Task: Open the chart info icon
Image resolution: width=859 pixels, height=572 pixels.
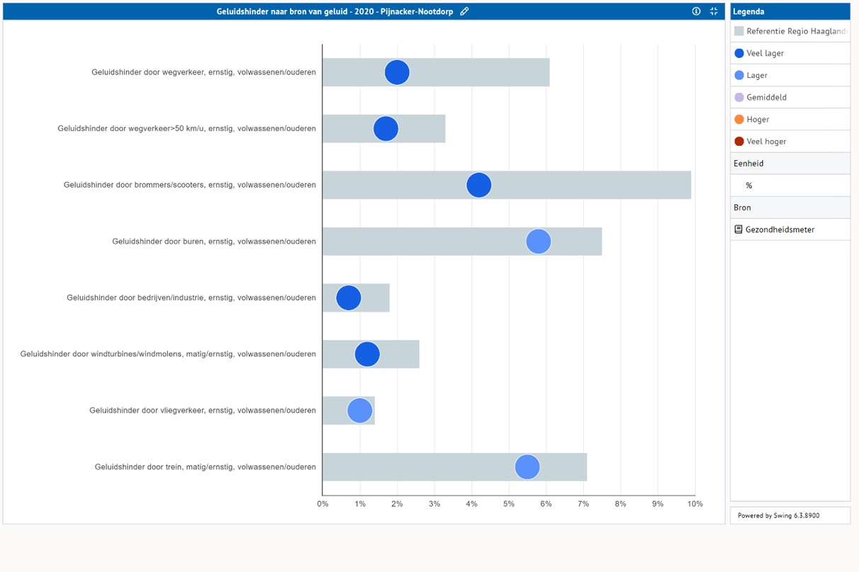Action: pyautogui.click(x=696, y=11)
